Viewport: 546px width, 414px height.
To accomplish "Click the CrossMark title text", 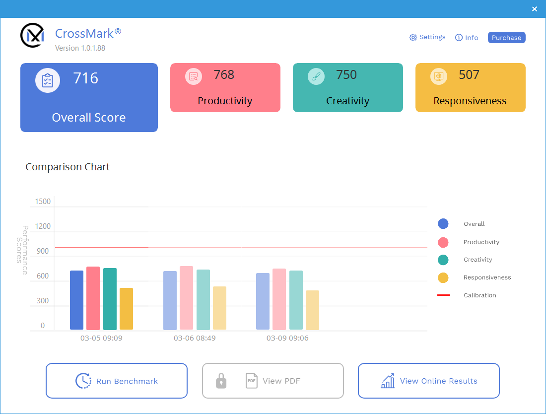I will pos(88,33).
